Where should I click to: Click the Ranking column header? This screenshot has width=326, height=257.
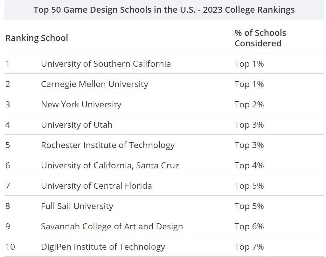pyautogui.click(x=21, y=38)
